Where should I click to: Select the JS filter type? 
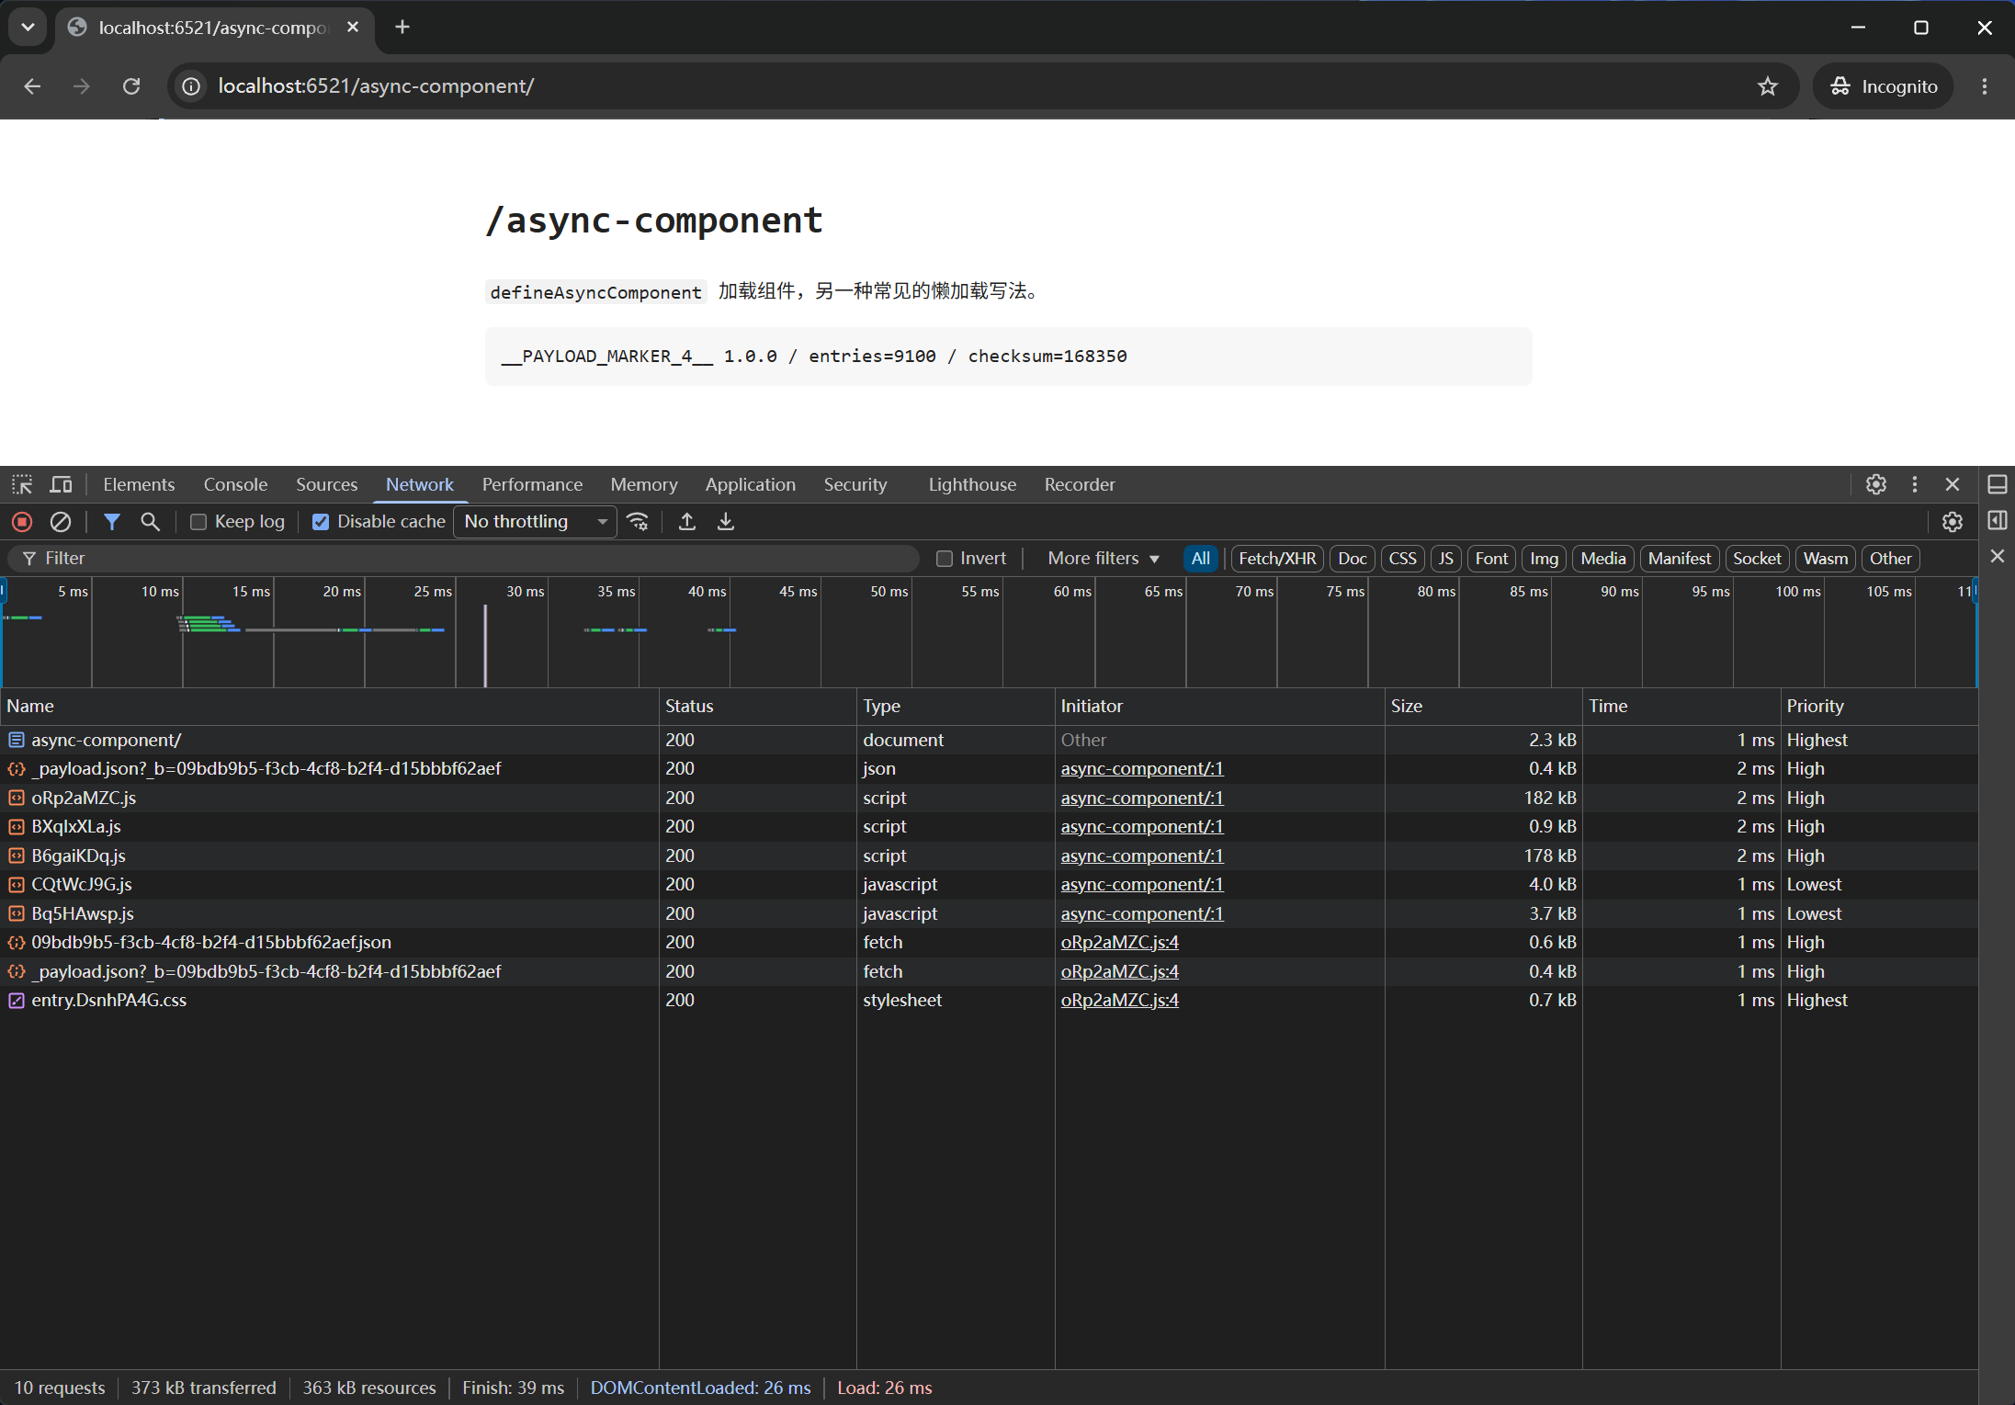(1445, 559)
